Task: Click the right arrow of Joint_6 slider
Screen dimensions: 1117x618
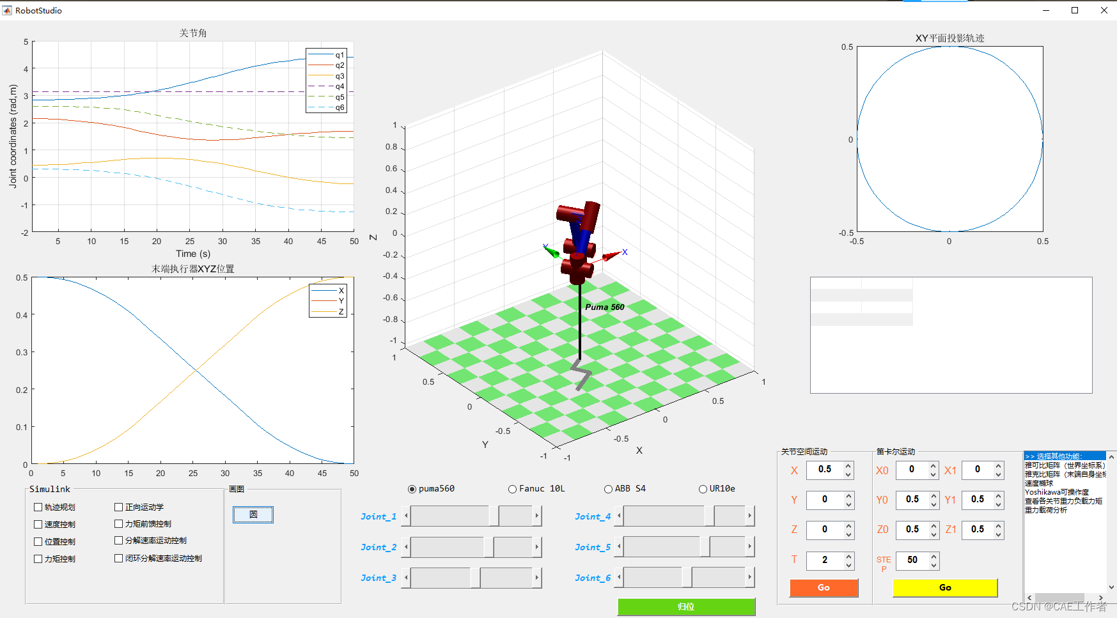Action: [750, 578]
